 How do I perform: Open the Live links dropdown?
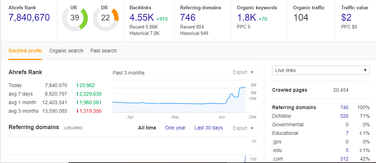click(321, 70)
